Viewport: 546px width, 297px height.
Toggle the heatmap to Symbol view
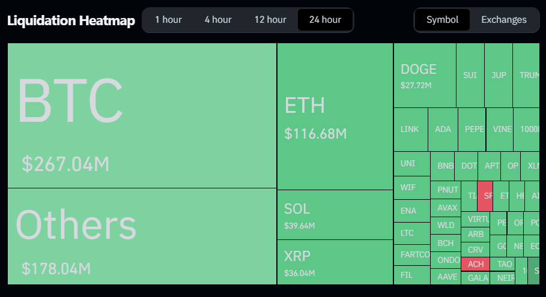coord(442,20)
